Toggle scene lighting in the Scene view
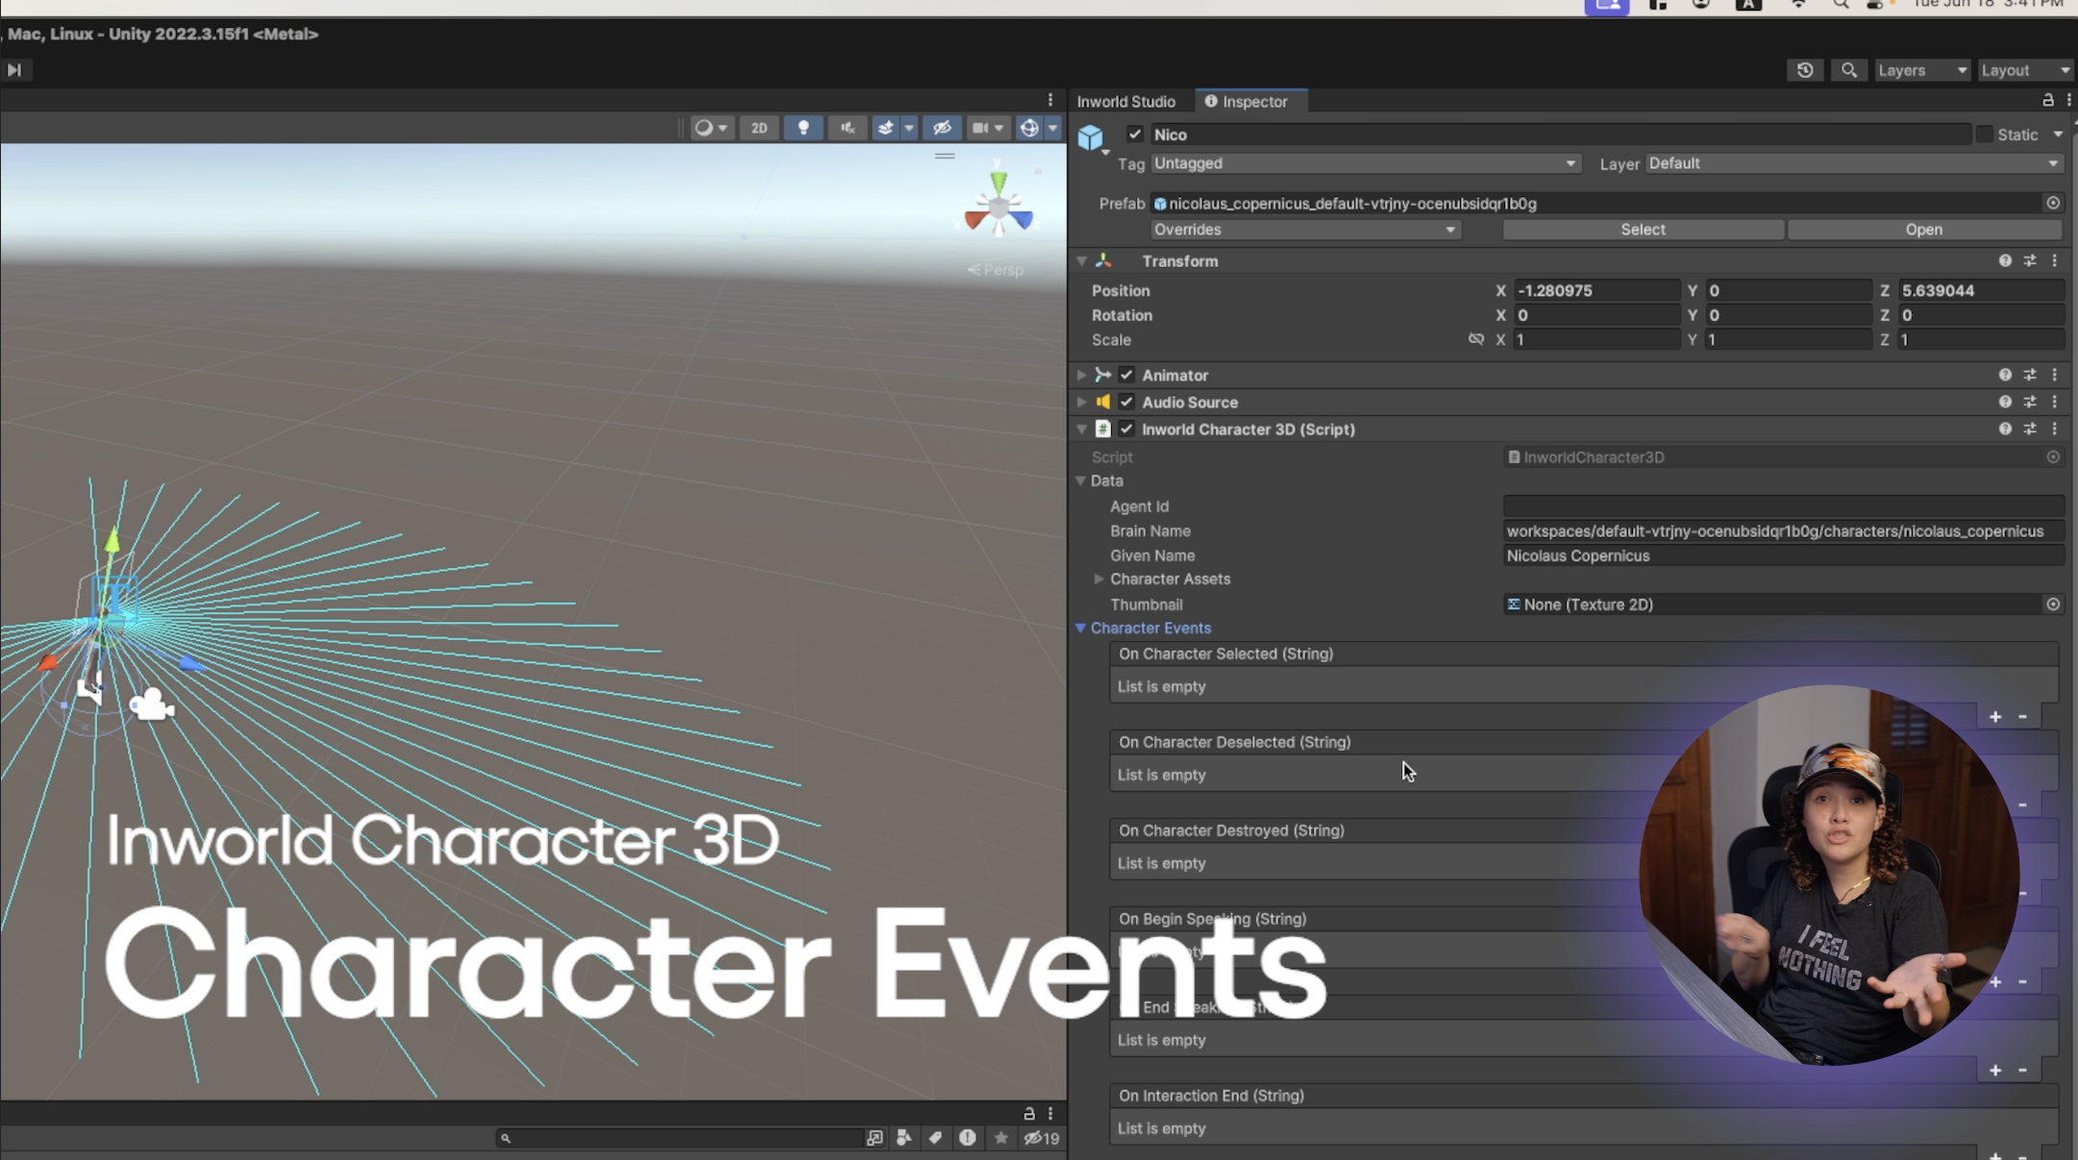This screenshot has height=1160, width=2078. point(804,127)
